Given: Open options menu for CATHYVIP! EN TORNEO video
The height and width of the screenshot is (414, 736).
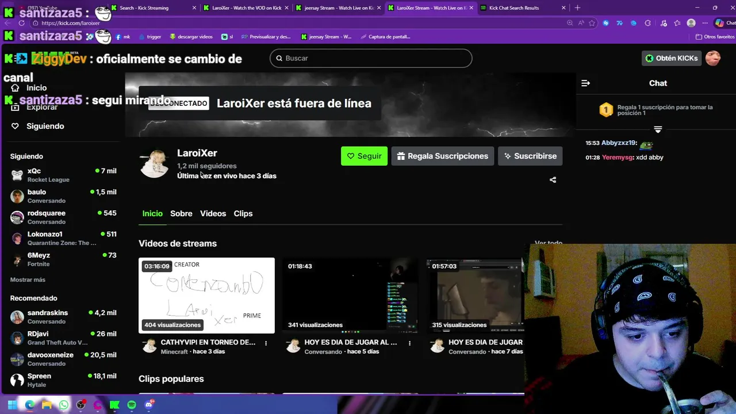Looking at the screenshot, I should click(x=266, y=343).
